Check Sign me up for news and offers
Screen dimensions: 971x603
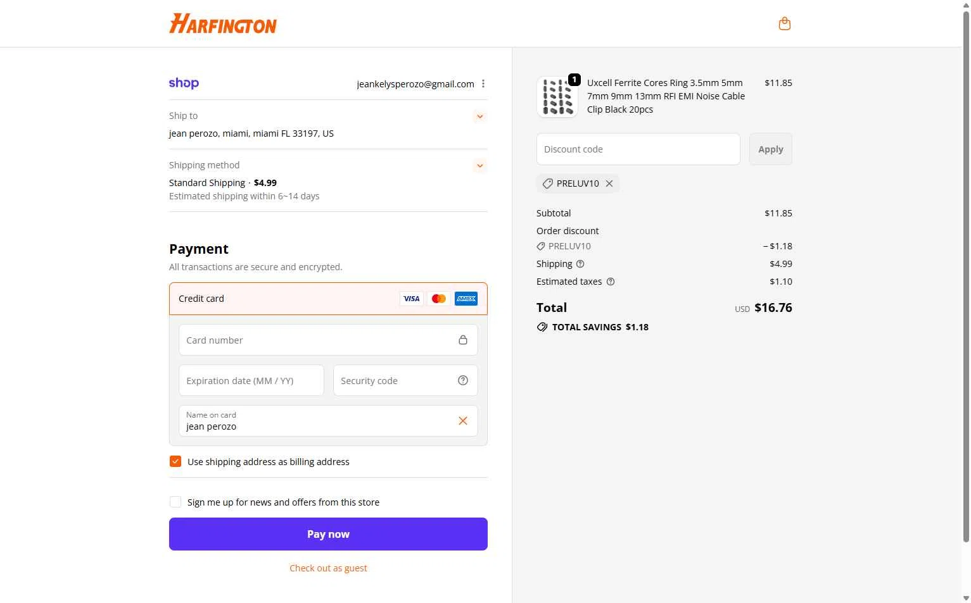[175, 502]
